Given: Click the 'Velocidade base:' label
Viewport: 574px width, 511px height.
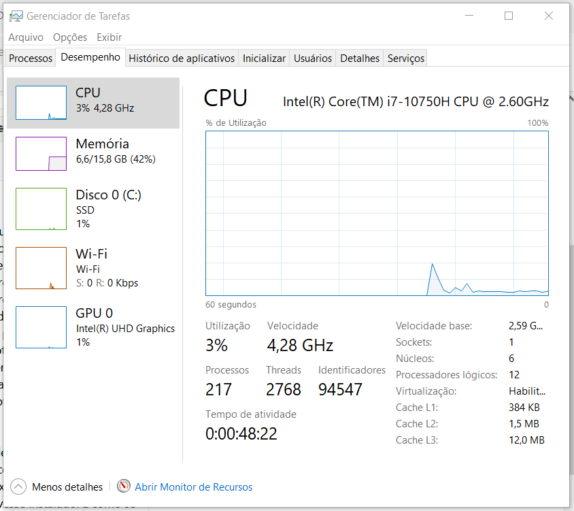Looking at the screenshot, I should tap(434, 326).
